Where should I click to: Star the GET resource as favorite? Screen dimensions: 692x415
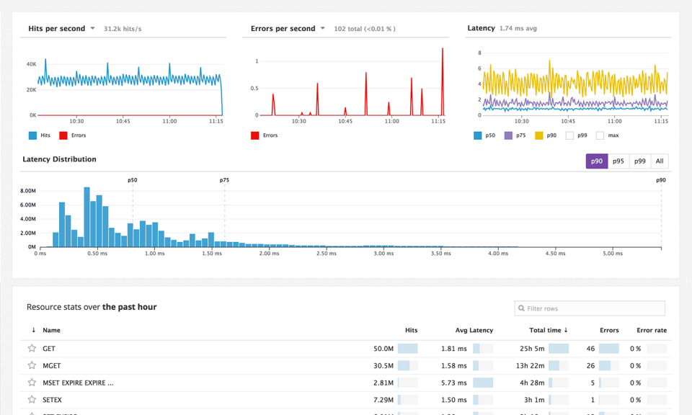[30, 348]
